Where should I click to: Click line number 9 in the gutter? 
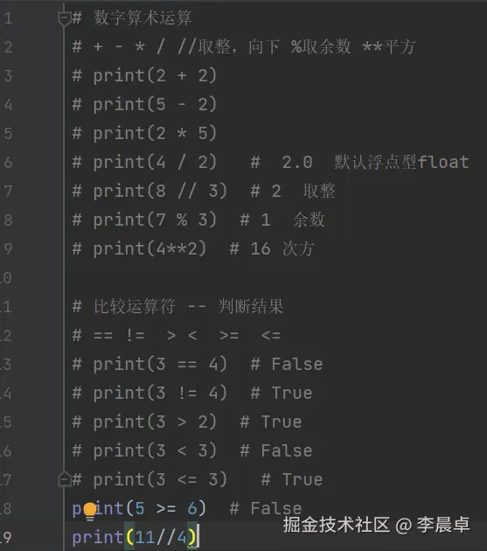pos(8,248)
